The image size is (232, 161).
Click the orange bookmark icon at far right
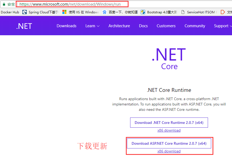(x=222, y=12)
